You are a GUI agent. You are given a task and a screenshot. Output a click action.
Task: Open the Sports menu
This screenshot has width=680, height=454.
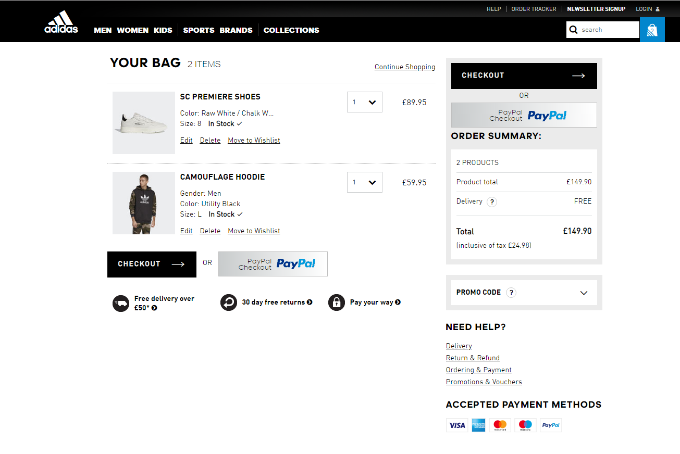[x=199, y=30]
